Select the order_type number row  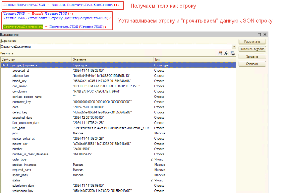(19, 160)
